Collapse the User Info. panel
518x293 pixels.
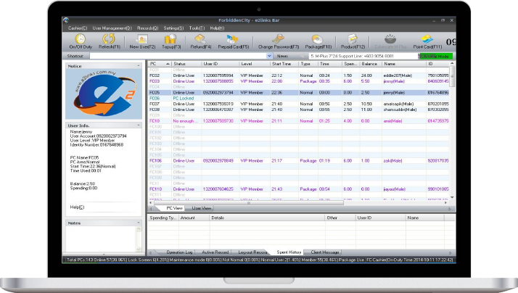(x=138, y=126)
